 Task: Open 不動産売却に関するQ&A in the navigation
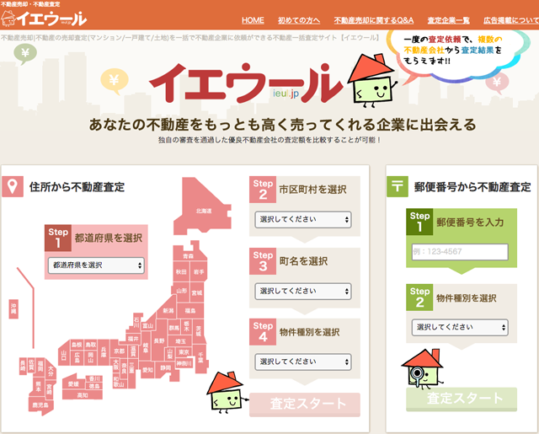tap(374, 20)
